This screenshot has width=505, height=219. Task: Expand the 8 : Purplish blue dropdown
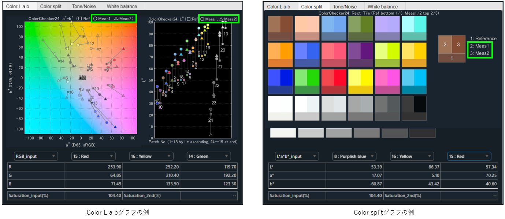pyautogui.click(x=354, y=156)
